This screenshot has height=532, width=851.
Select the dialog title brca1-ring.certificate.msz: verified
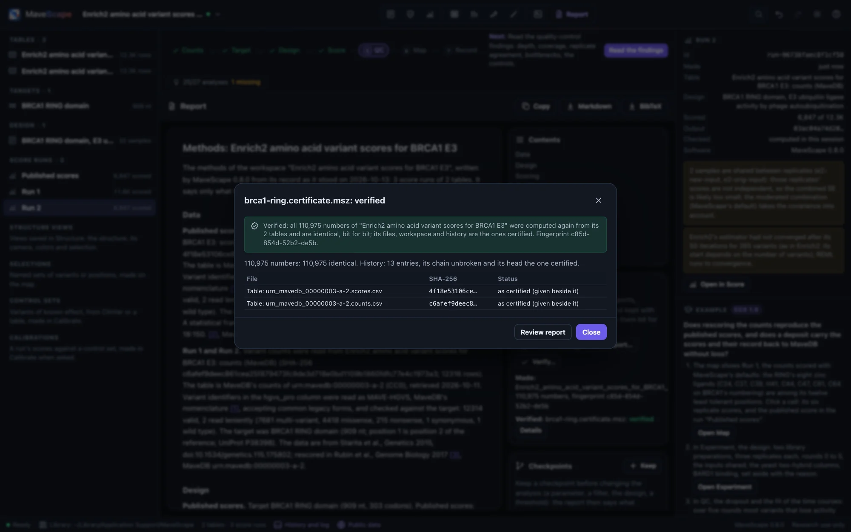(314, 200)
